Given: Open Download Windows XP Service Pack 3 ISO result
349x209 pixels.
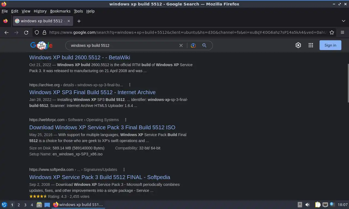Looking at the screenshot, I should tap(102, 127).
